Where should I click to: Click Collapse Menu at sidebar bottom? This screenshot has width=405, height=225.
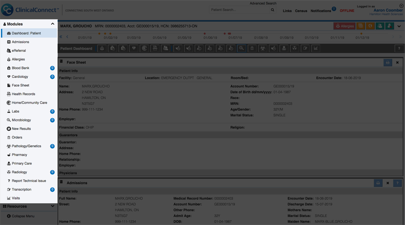click(21, 216)
